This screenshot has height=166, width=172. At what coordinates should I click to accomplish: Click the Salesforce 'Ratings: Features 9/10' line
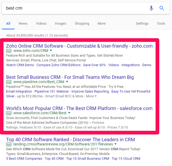coord(67,127)
